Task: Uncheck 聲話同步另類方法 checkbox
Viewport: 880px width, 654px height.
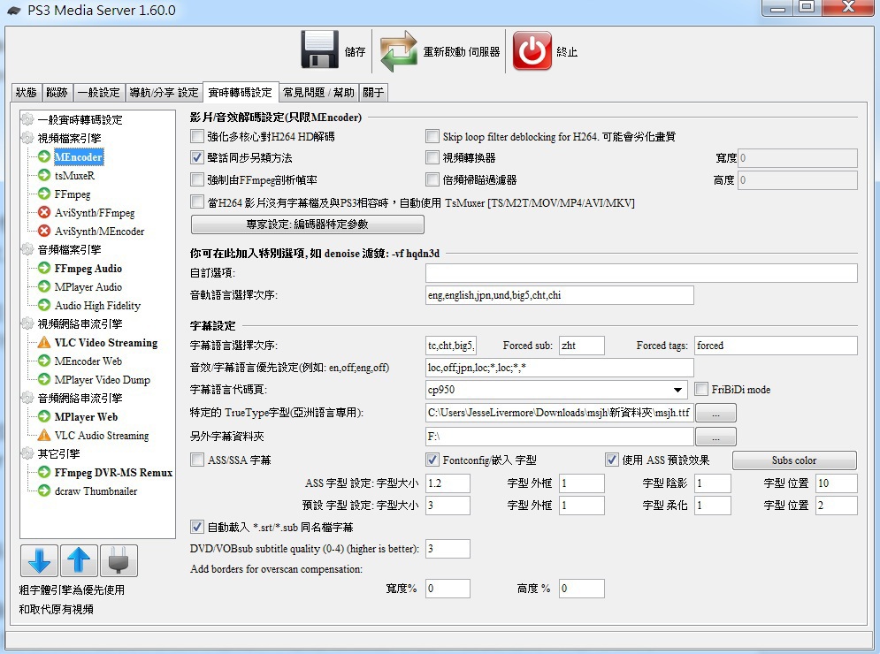Action: coord(197,157)
